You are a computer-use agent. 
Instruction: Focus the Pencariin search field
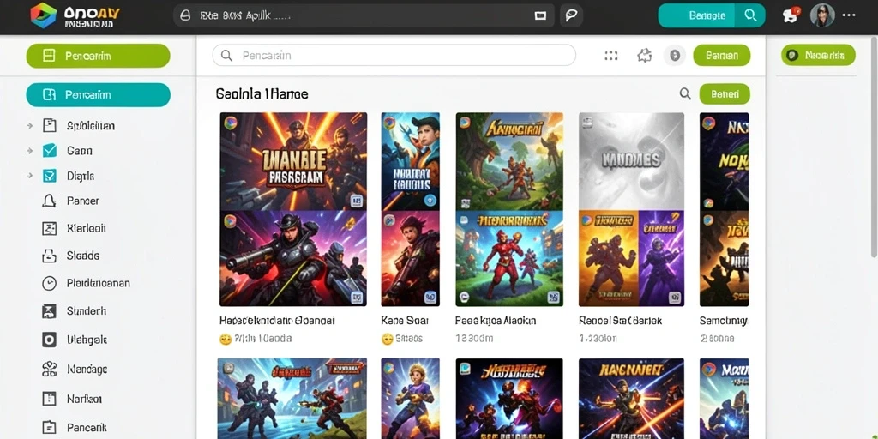(x=394, y=56)
